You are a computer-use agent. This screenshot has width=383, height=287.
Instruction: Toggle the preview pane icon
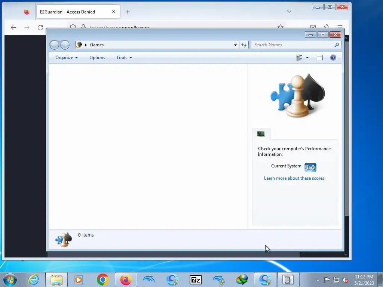pos(319,58)
